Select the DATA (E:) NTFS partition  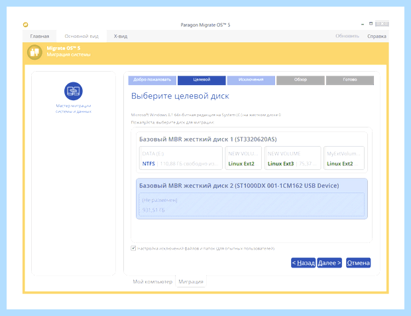[x=181, y=158]
